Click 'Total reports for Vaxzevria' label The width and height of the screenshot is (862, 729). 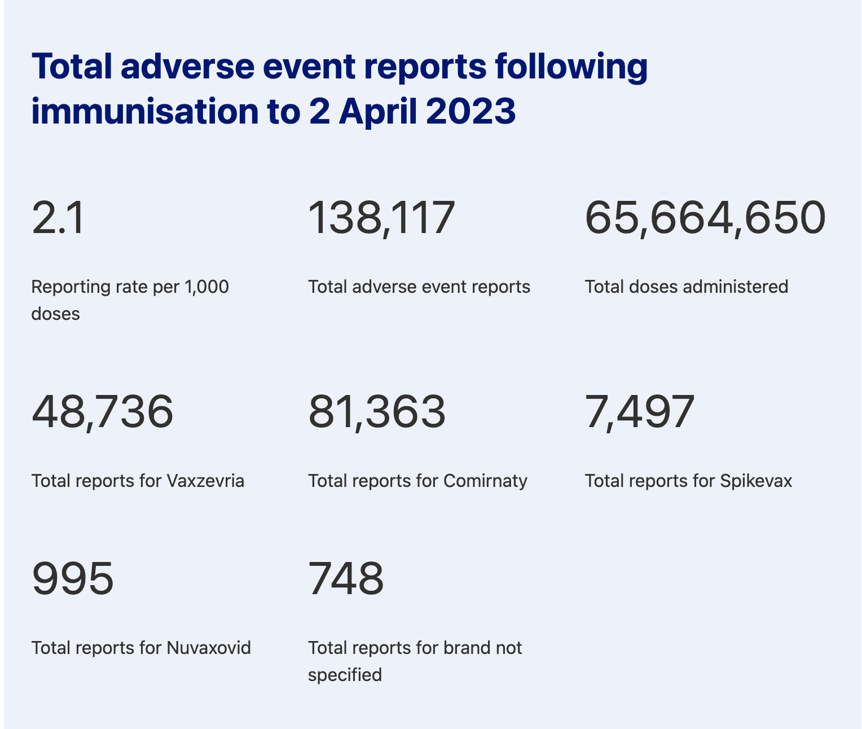pos(138,481)
